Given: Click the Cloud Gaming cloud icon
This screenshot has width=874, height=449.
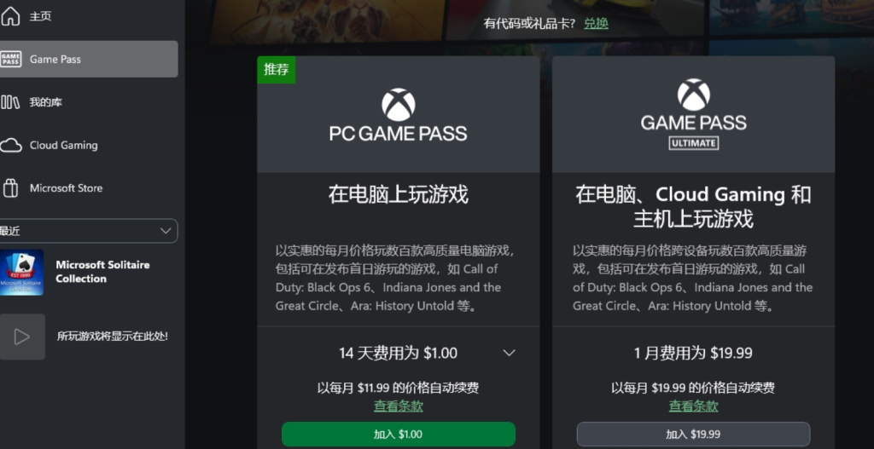Looking at the screenshot, I should point(10,145).
